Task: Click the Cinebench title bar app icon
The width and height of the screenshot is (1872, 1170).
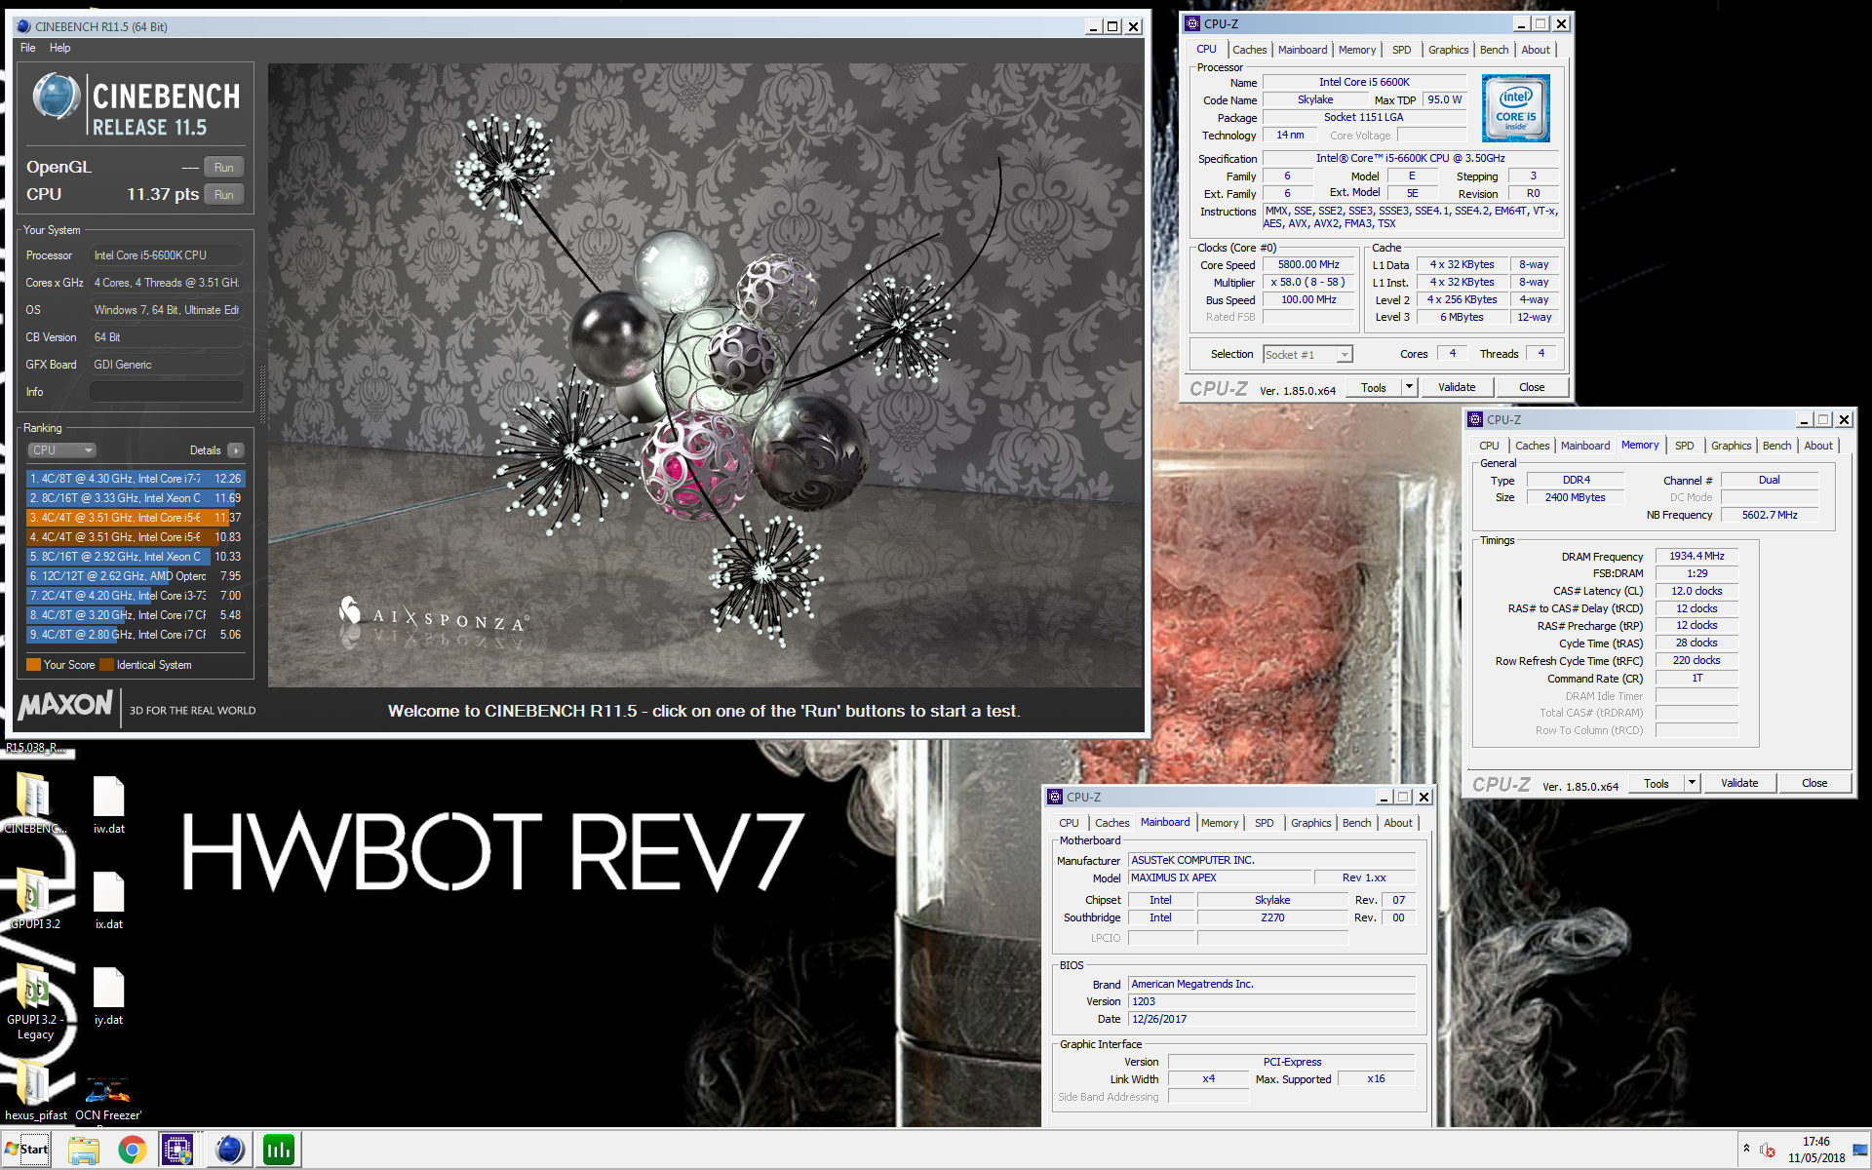Action: click(23, 26)
